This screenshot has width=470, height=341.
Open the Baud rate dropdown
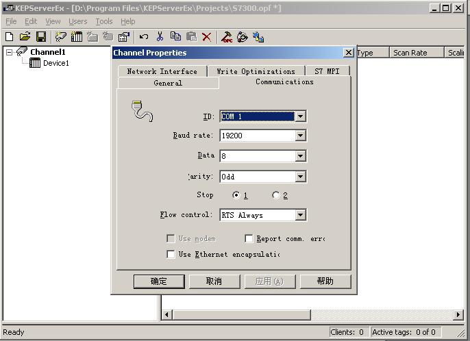pos(300,136)
